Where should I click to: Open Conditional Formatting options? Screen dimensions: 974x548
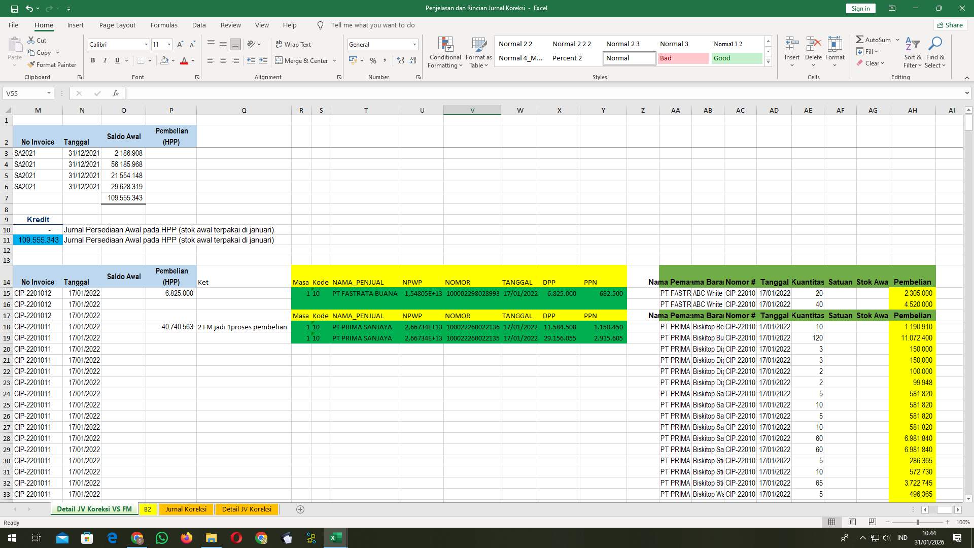pos(445,52)
